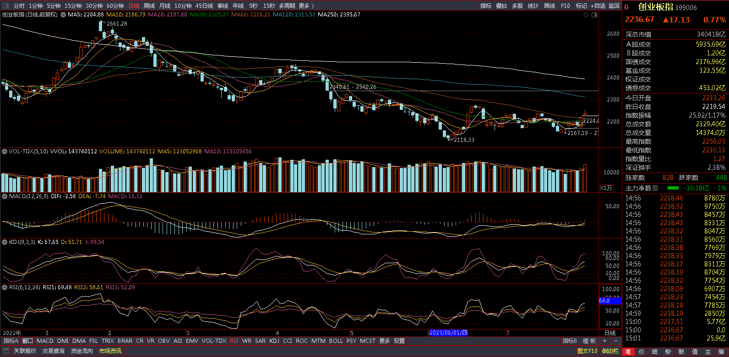This screenshot has width=729, height=357.
Task: Open F10 company info
Action: pos(566,6)
